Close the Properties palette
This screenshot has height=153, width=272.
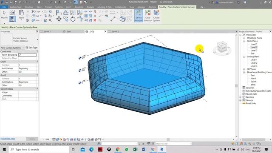[x=37, y=31]
